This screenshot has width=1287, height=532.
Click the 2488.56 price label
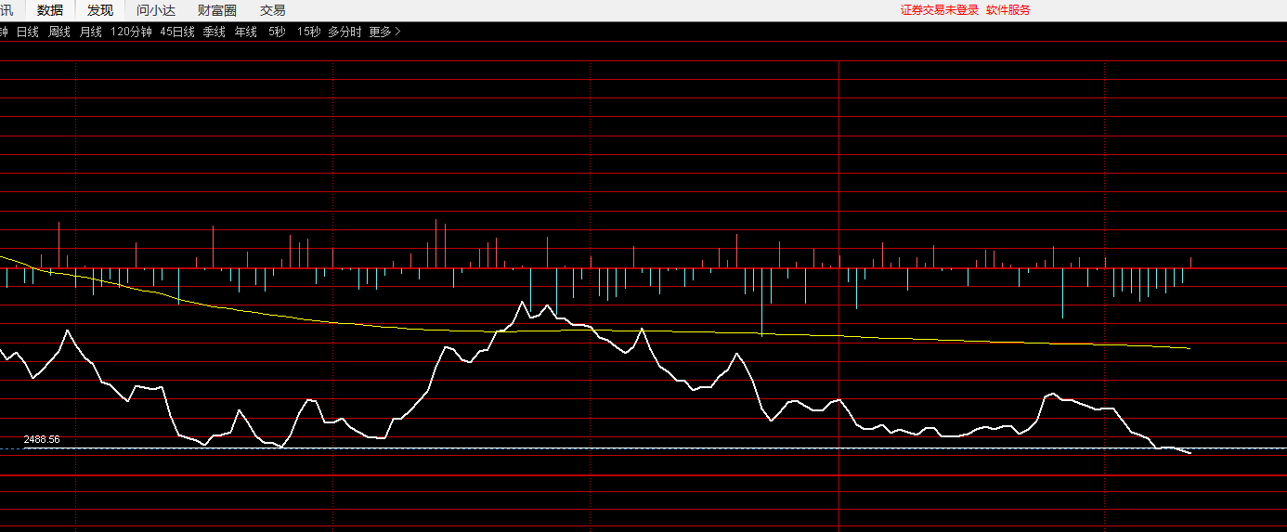pos(42,439)
